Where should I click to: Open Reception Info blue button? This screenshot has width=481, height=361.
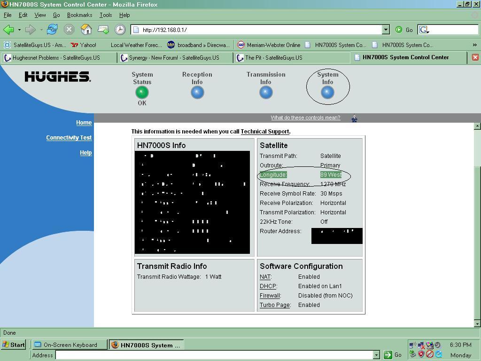click(197, 93)
